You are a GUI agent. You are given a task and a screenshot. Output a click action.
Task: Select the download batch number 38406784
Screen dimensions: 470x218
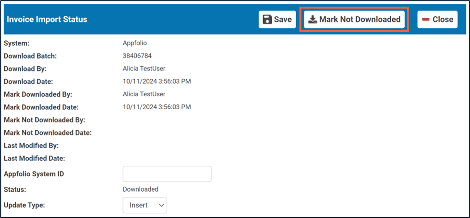[137, 56]
